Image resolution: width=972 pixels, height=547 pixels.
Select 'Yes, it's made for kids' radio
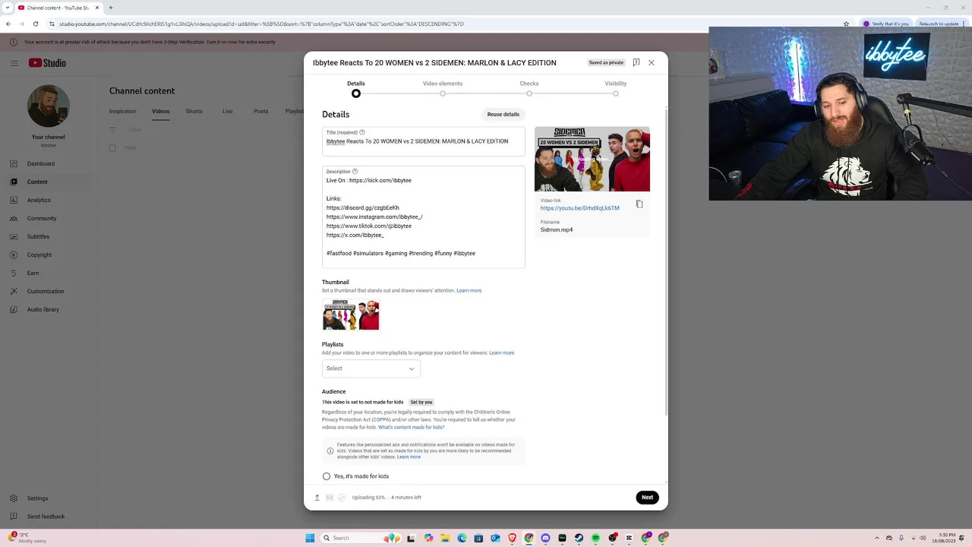pos(327,476)
